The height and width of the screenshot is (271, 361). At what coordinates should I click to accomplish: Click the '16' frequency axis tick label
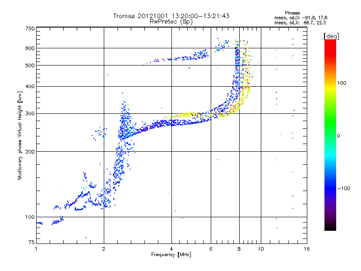[x=307, y=249]
